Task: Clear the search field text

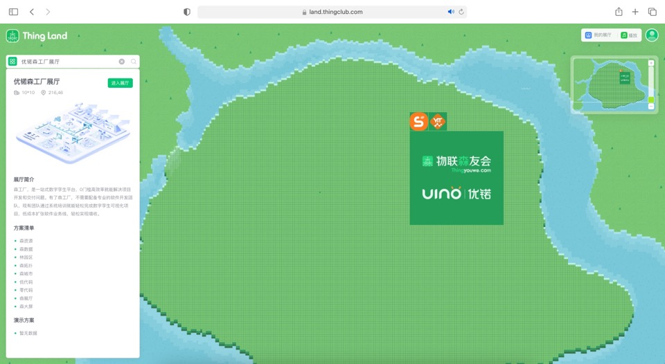Action: (122, 62)
